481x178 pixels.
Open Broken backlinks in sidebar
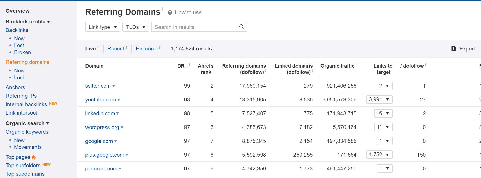point(22,52)
